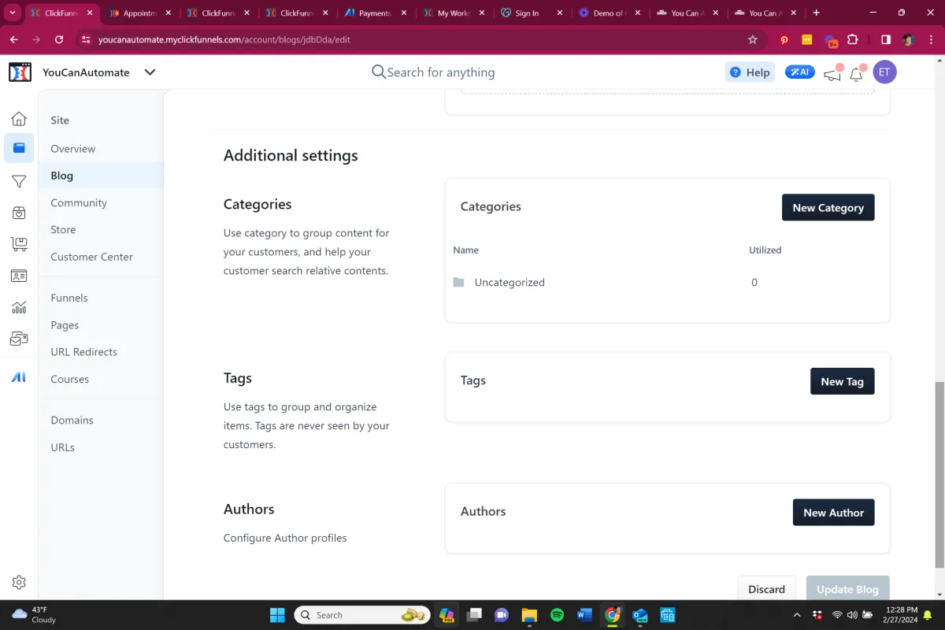Switch to the Demo of browser tab
945x630 pixels.
(608, 13)
